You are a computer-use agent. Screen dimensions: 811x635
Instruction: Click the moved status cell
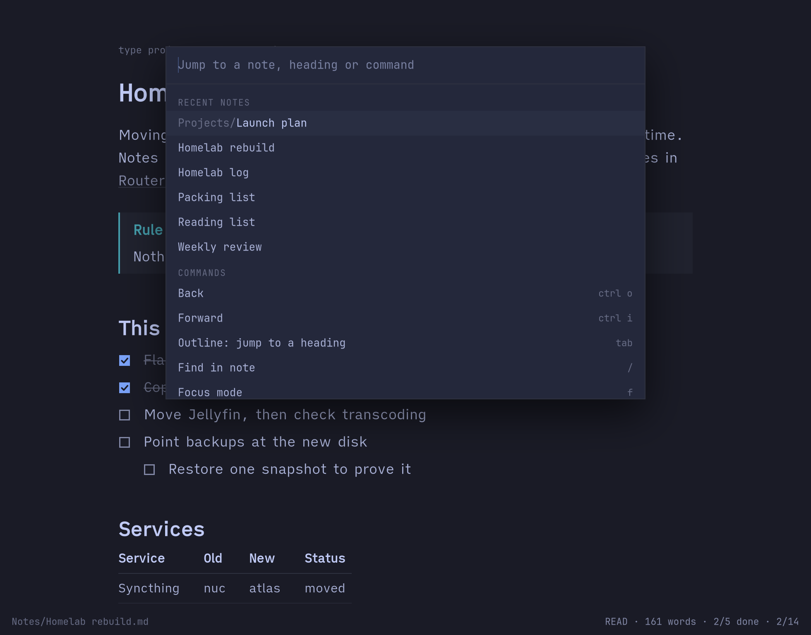pos(325,588)
